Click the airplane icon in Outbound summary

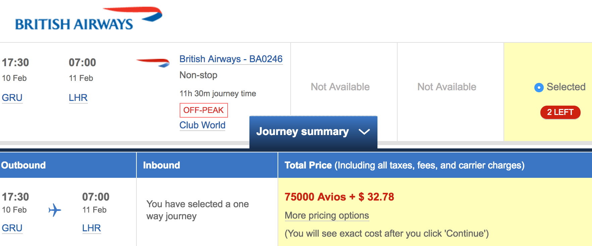click(55, 210)
